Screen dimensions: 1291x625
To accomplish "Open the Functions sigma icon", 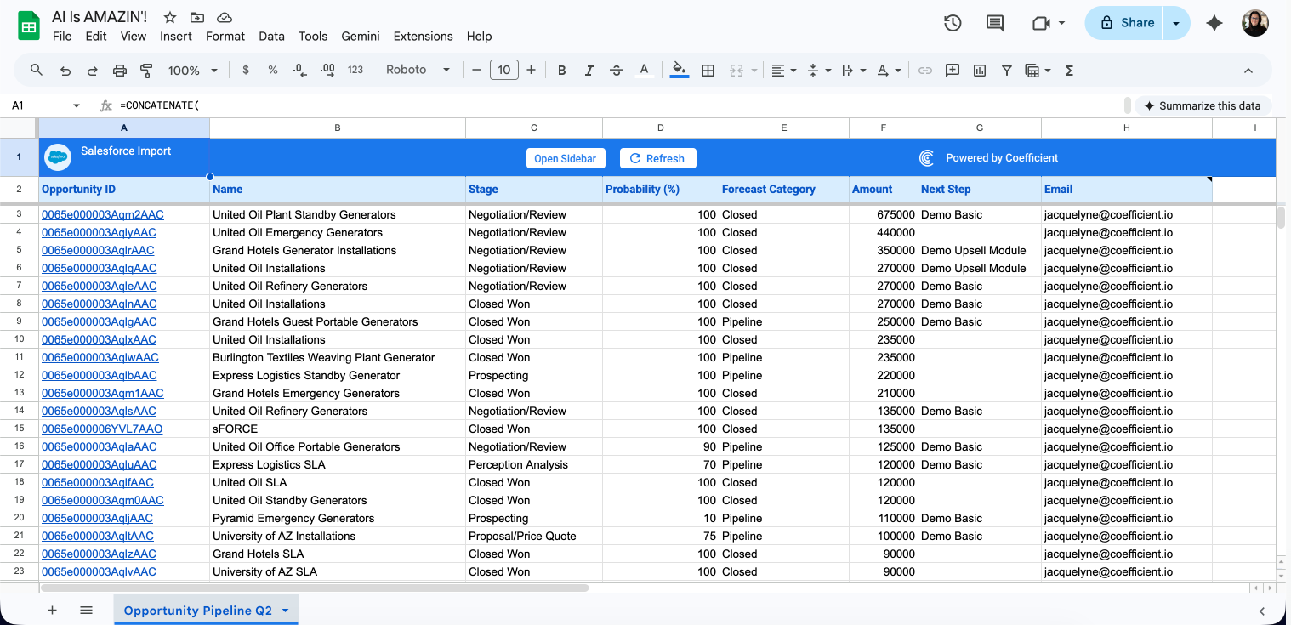I will click(1069, 70).
